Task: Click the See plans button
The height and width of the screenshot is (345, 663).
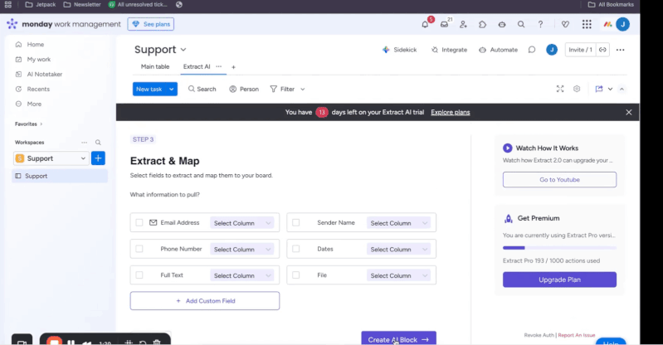Action: click(151, 24)
